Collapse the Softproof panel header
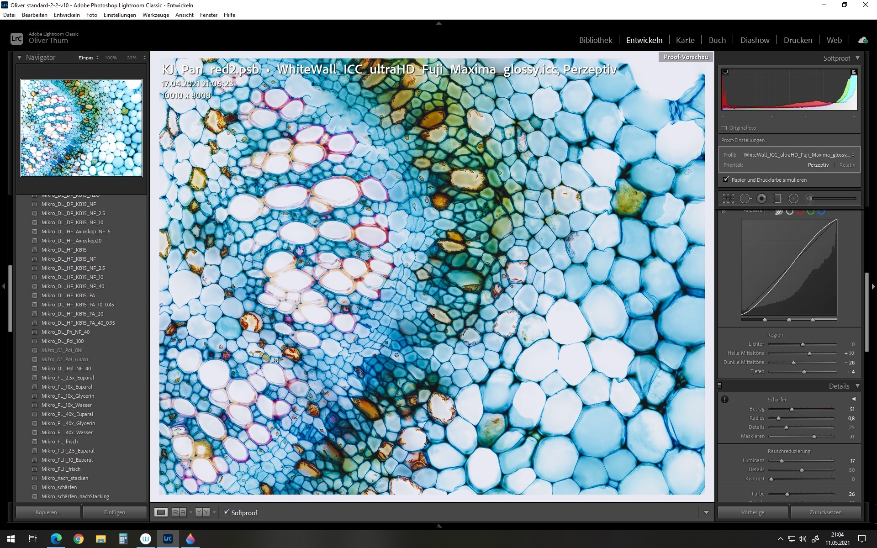The width and height of the screenshot is (877, 548). point(857,58)
